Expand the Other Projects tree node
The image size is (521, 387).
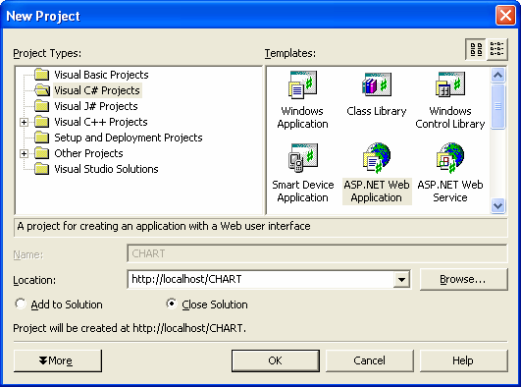[x=24, y=153]
